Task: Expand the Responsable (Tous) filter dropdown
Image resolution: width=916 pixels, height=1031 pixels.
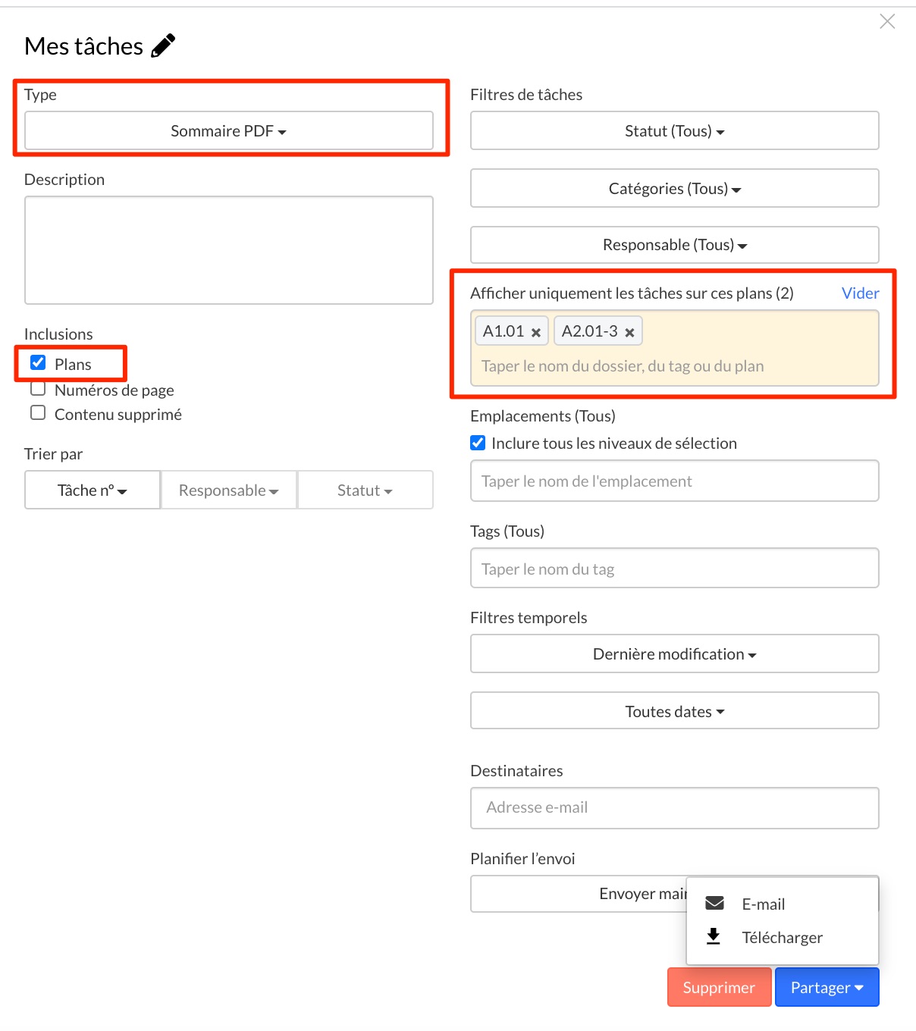Action: click(675, 245)
